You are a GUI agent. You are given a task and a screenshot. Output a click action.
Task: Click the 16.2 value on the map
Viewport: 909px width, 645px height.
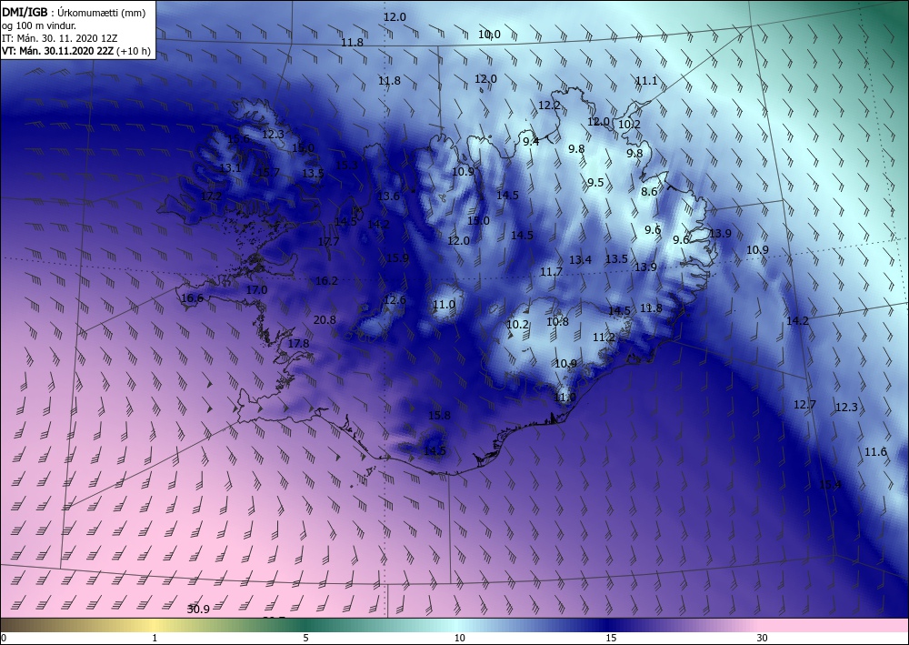click(326, 281)
